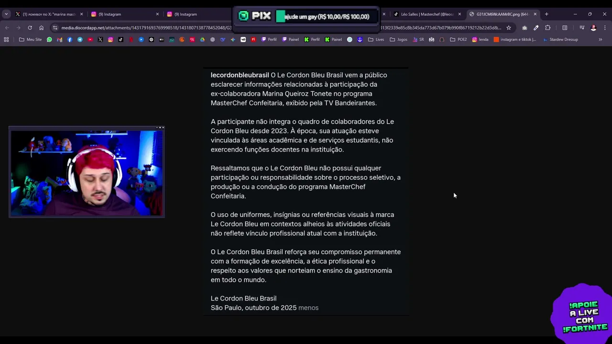612x344 pixels.
Task: Open the Instagram lenda bookmark
Action: coord(481,40)
